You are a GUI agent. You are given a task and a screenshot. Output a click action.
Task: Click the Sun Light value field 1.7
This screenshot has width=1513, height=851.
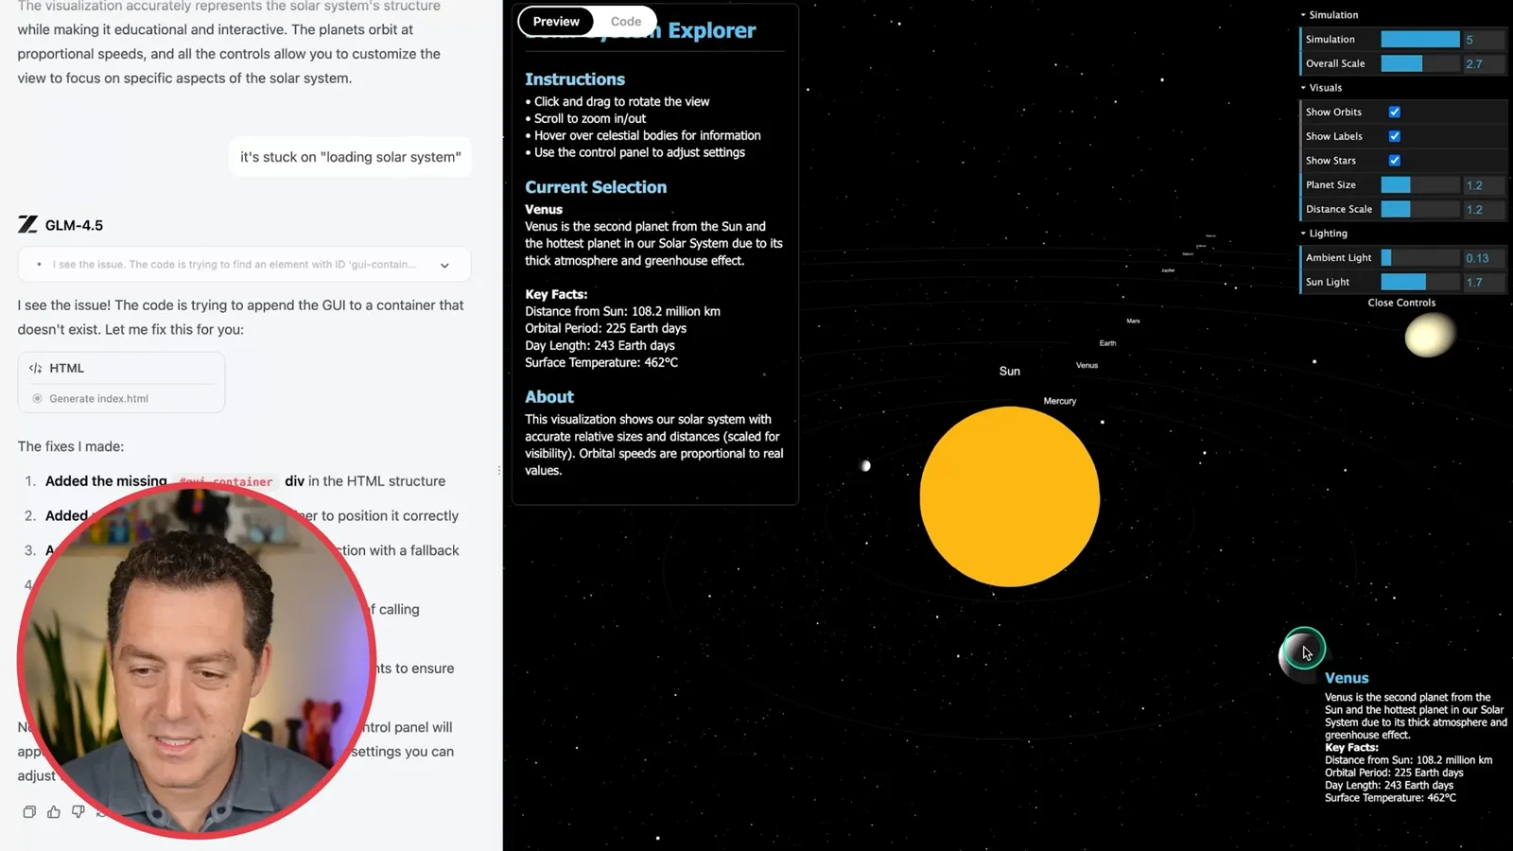pos(1484,283)
